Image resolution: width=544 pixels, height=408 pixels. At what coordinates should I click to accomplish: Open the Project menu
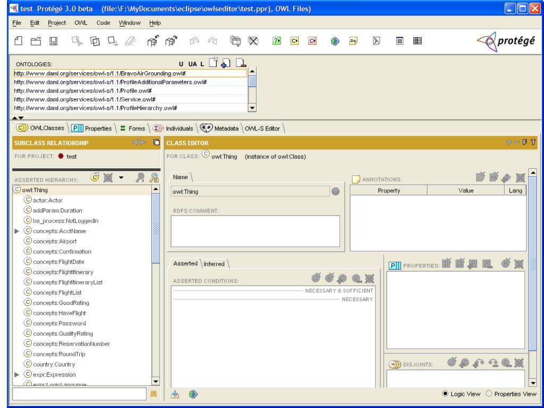click(57, 23)
